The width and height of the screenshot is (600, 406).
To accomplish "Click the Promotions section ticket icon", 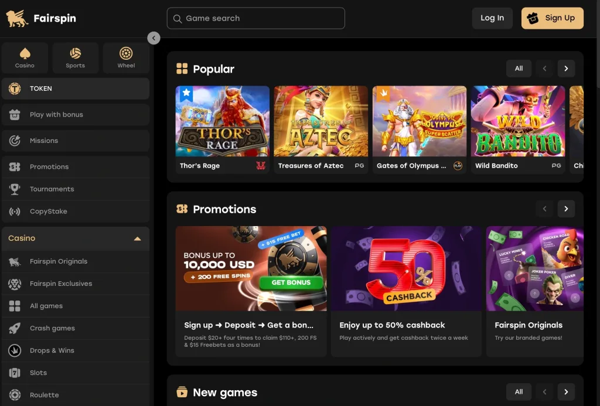I will (x=182, y=209).
